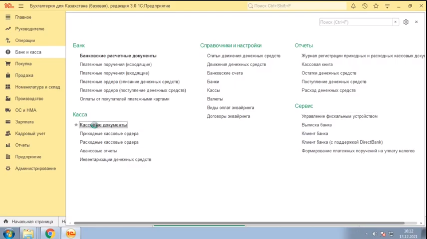Image resolution: width=427 pixels, height=239 pixels.
Task: Click the 1C logo icon in title bar
Action: [9, 6]
